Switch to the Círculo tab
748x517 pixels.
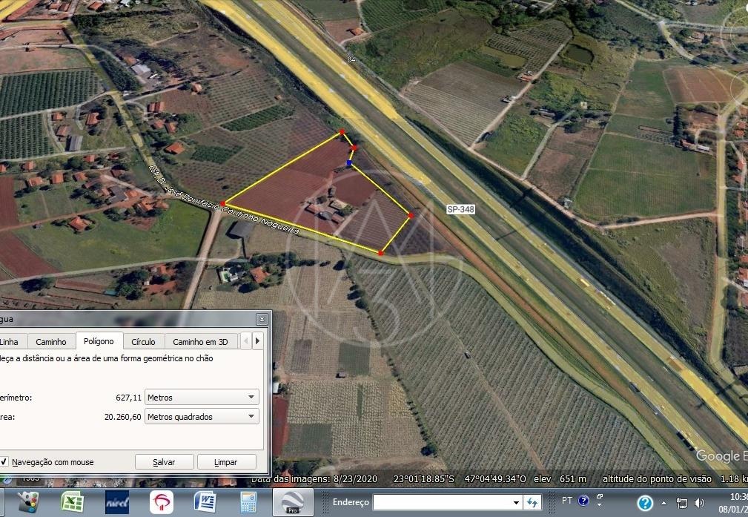tap(143, 341)
